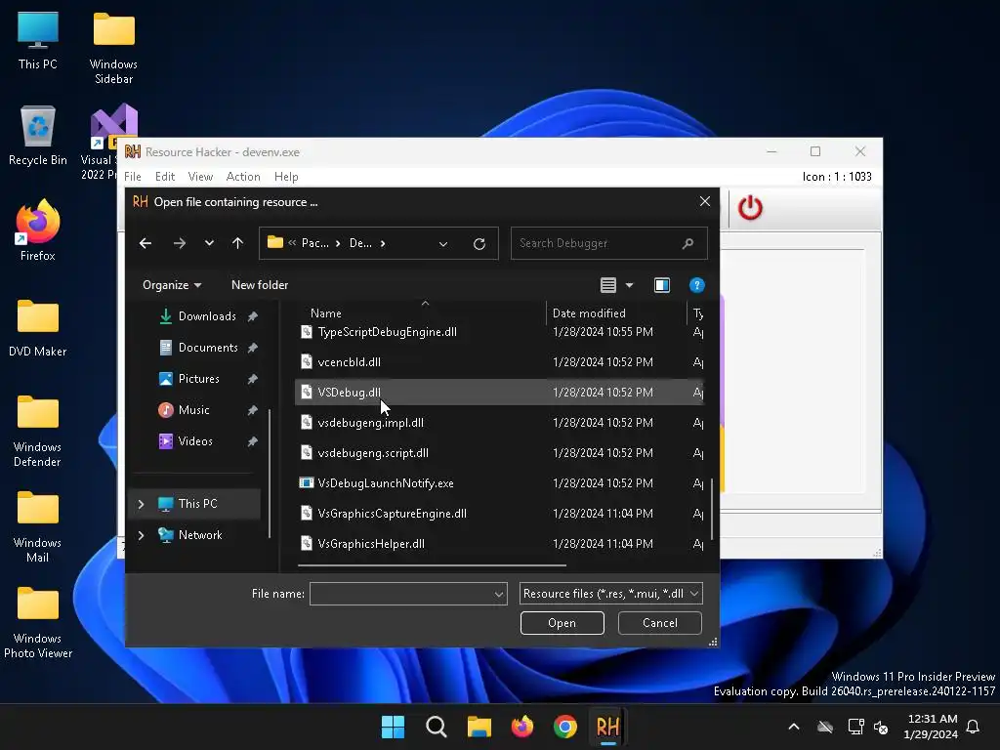Open Recycle Bin desktop icon
1000x750 pixels.
(38, 135)
